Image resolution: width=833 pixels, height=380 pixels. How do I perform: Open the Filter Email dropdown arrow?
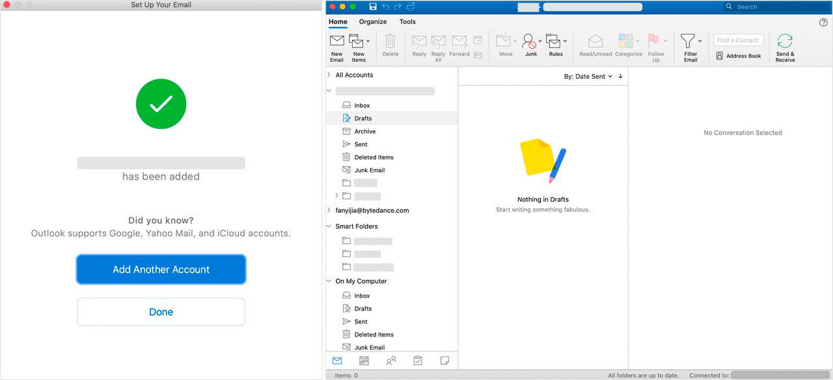pos(700,40)
